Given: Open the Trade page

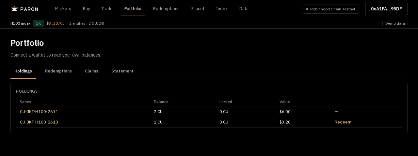Looking at the screenshot, I should pos(107,9).
